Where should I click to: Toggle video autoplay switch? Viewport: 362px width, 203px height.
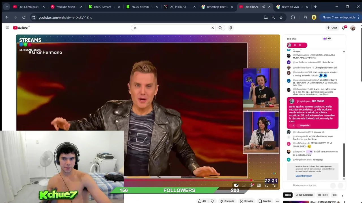point(236,185)
